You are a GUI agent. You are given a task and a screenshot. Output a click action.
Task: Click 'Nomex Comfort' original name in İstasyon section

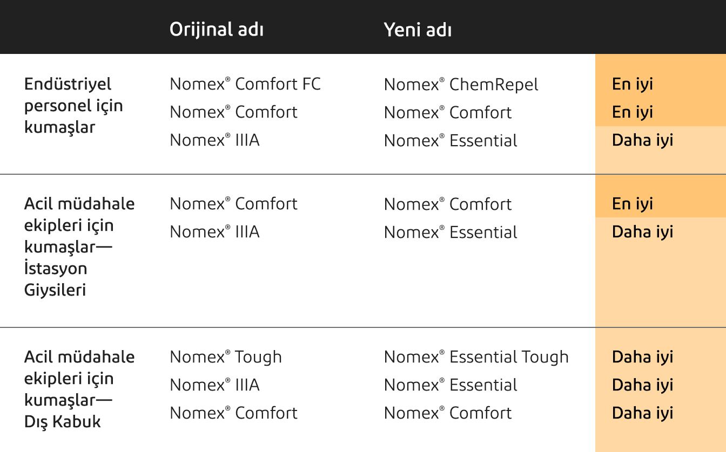[x=233, y=204]
